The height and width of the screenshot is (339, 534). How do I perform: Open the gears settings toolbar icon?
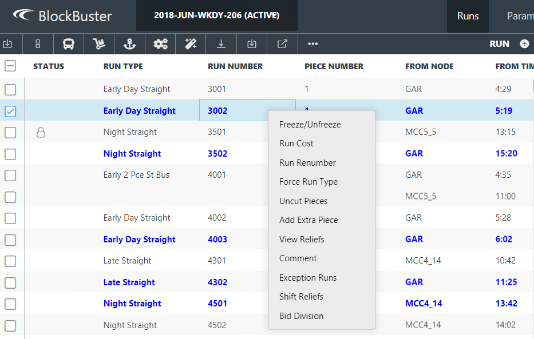click(160, 44)
